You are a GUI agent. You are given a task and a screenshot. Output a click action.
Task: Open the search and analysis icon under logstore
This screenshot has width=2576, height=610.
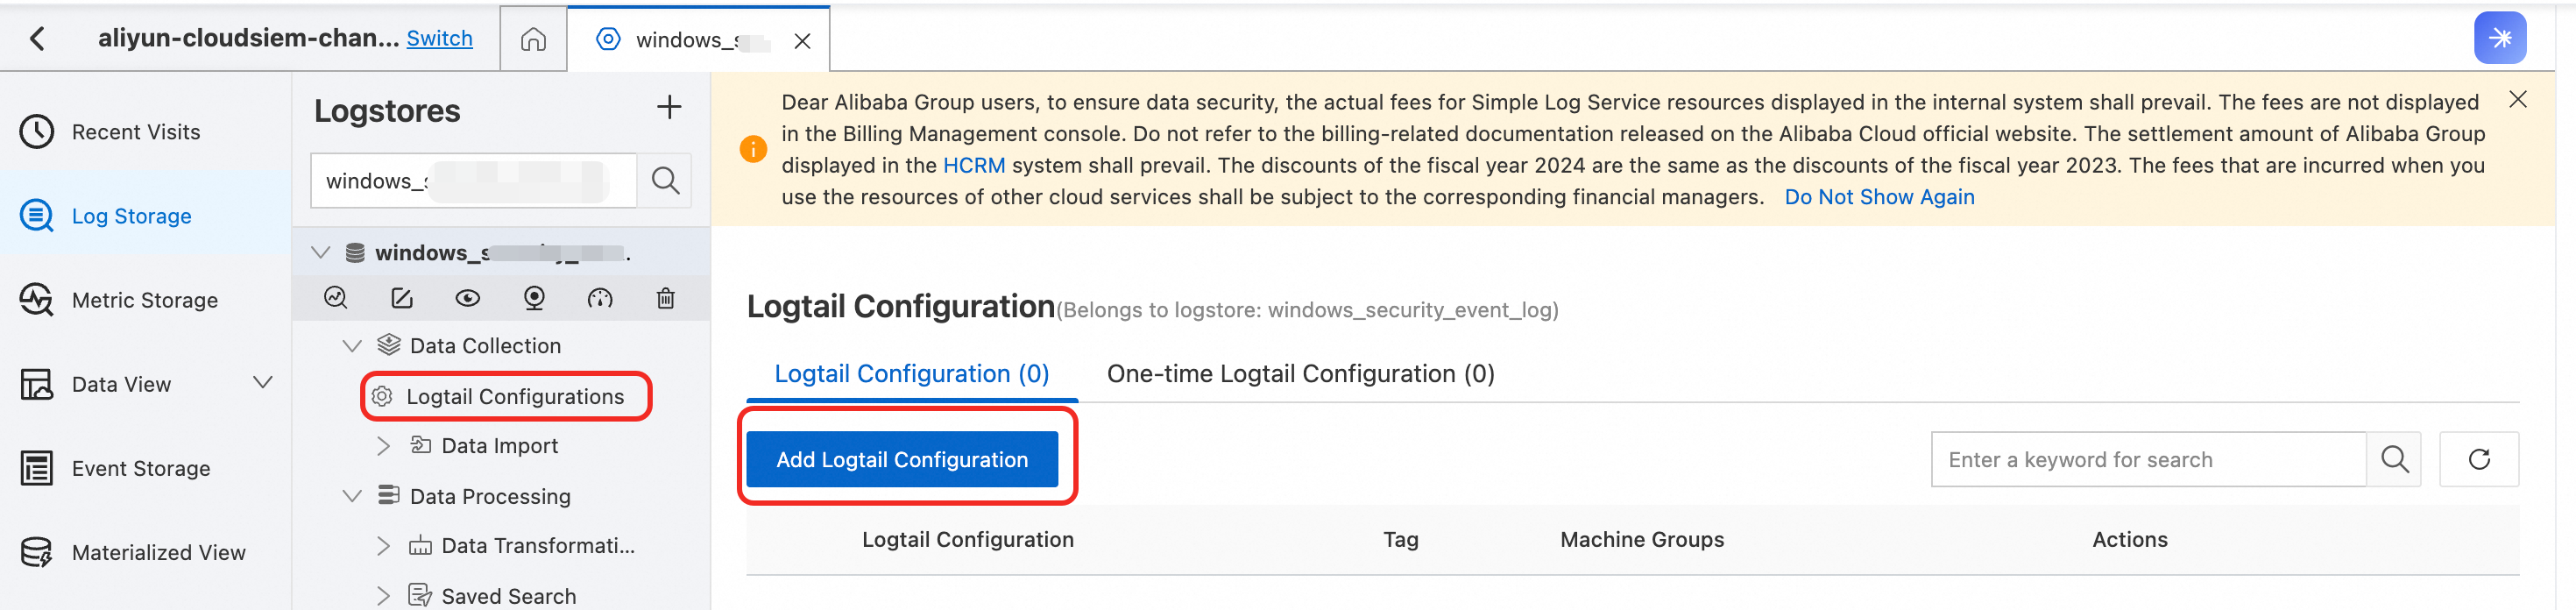336,298
